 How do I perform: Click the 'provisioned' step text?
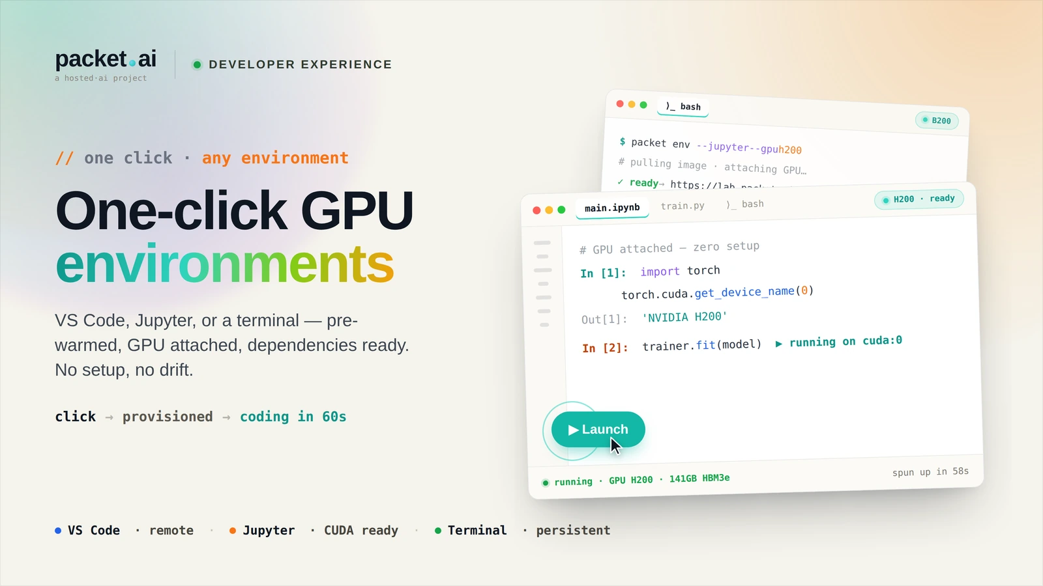pyautogui.click(x=168, y=417)
